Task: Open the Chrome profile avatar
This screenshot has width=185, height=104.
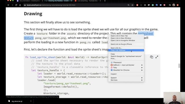Action: (x=174, y=5)
